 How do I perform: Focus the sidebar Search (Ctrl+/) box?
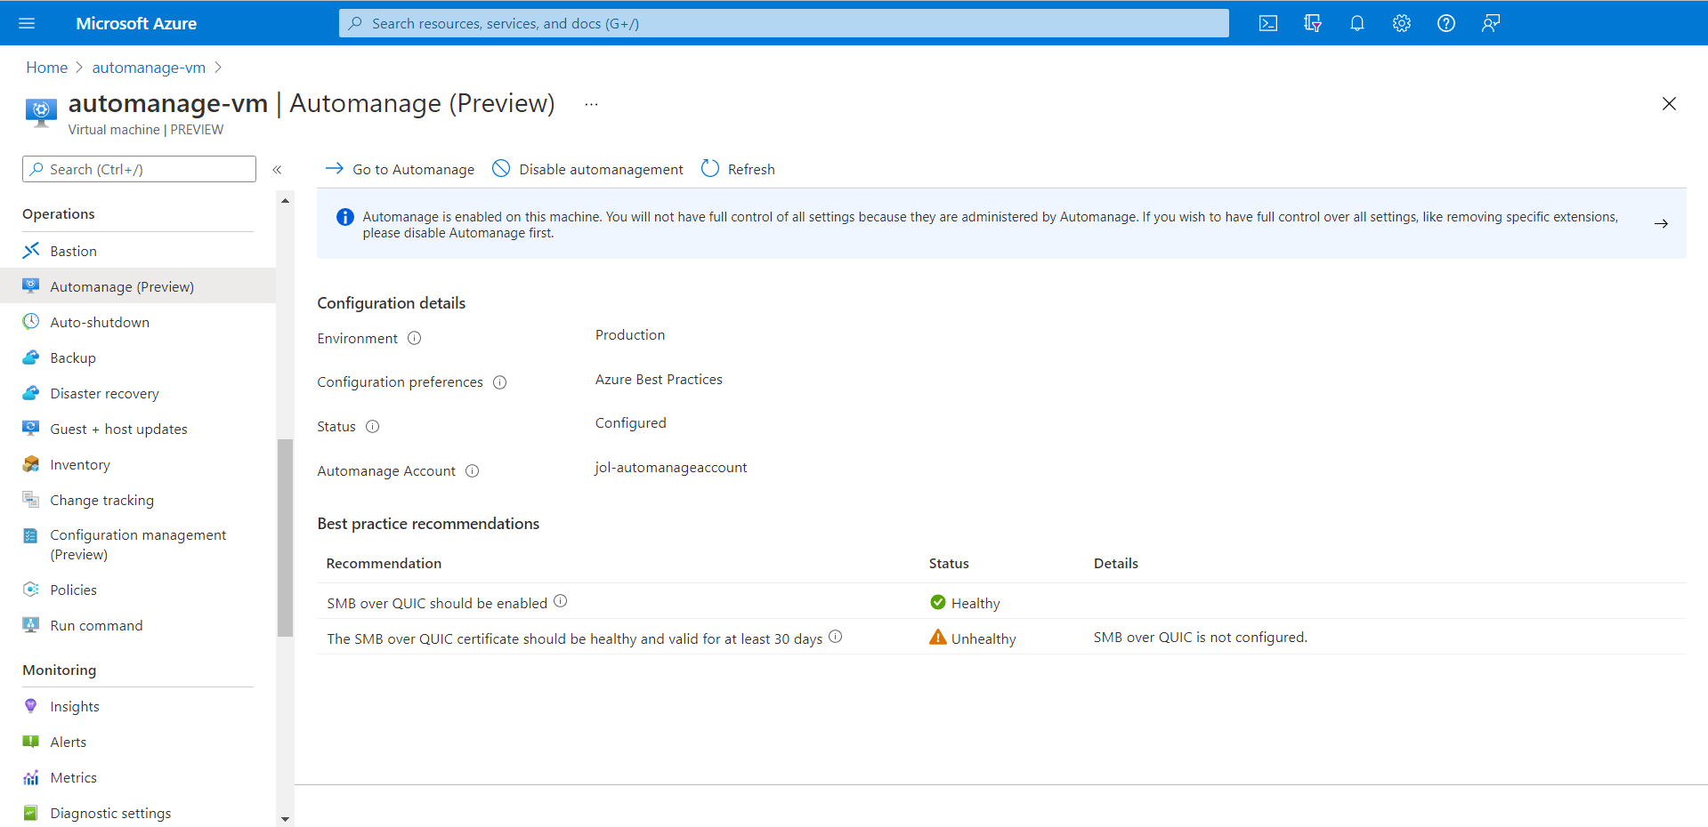tap(139, 169)
